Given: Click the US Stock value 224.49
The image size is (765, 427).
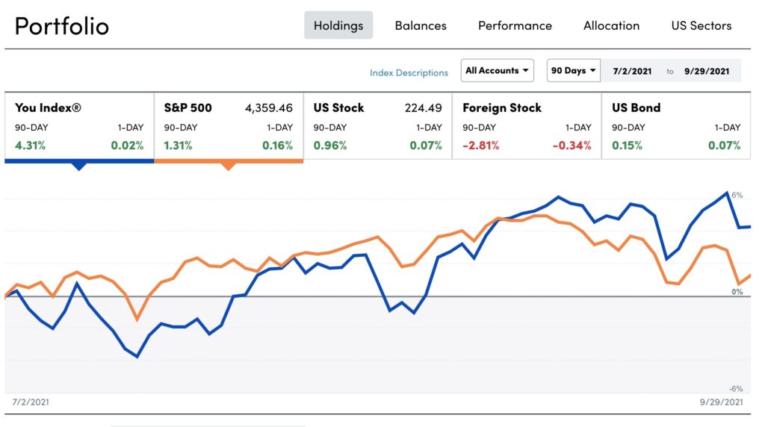Looking at the screenshot, I should [x=423, y=107].
